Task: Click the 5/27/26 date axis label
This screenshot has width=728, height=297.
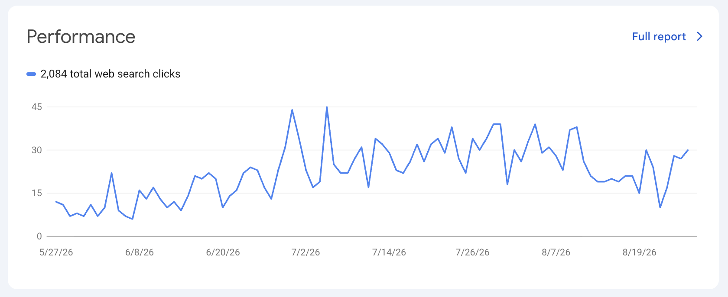Action: (56, 252)
